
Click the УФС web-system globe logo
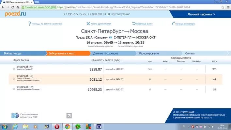(15, 116)
